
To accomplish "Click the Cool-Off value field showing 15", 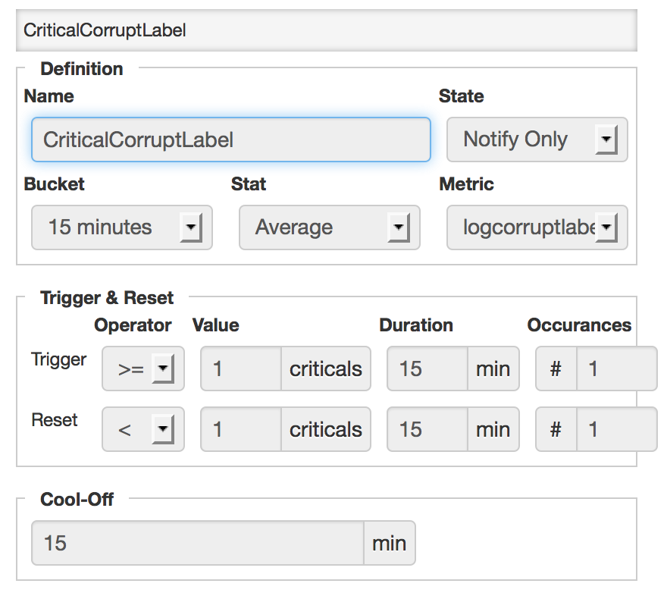I will (x=197, y=543).
